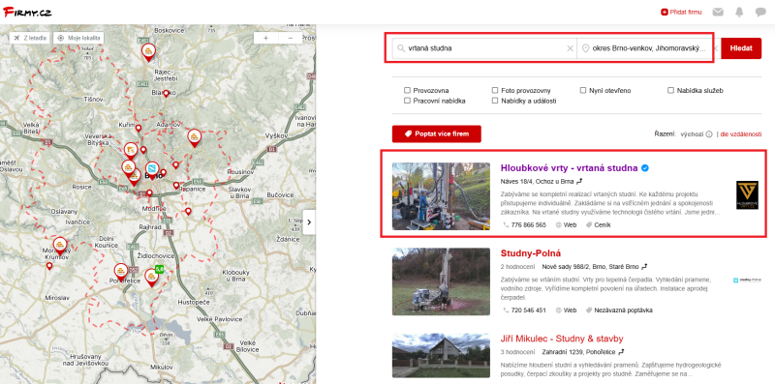Open the notifications bell icon
This screenshot has width=775, height=384.
(x=739, y=13)
